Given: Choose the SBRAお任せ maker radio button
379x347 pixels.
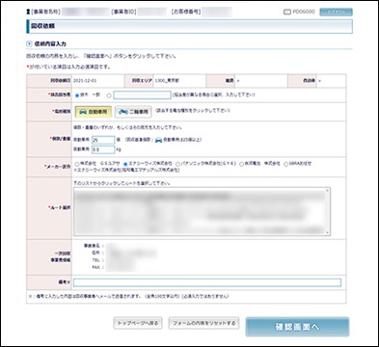Looking at the screenshot, I should point(285,164).
